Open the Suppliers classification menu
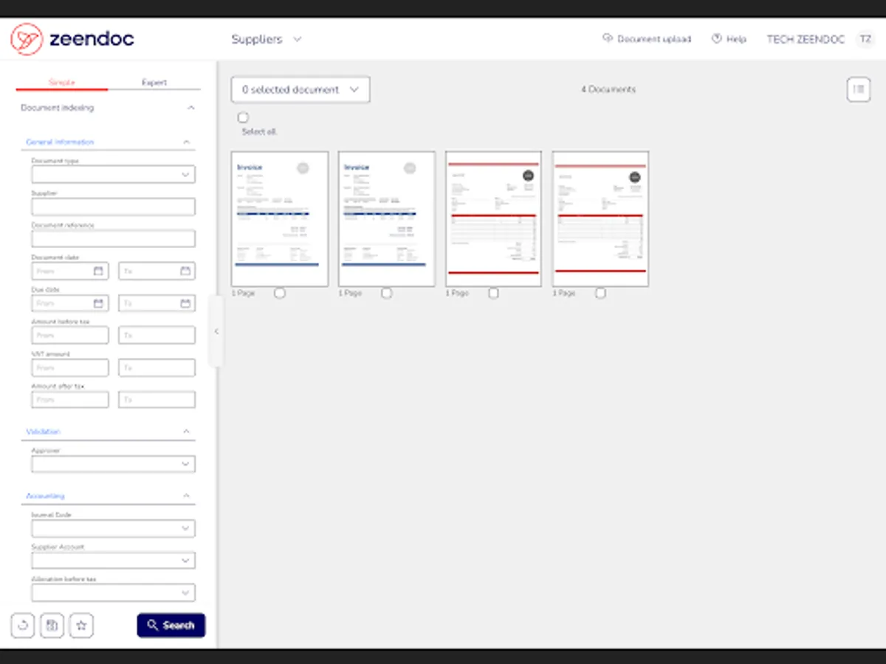This screenshot has width=886, height=664. [266, 39]
